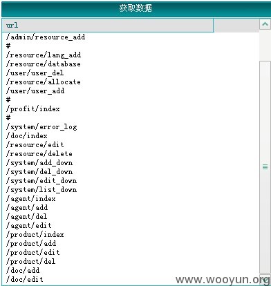Select the /agent/edit row

pyautogui.click(x=29, y=226)
